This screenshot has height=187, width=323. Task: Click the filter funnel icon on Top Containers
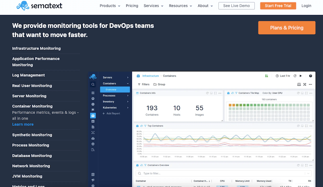click(x=145, y=126)
